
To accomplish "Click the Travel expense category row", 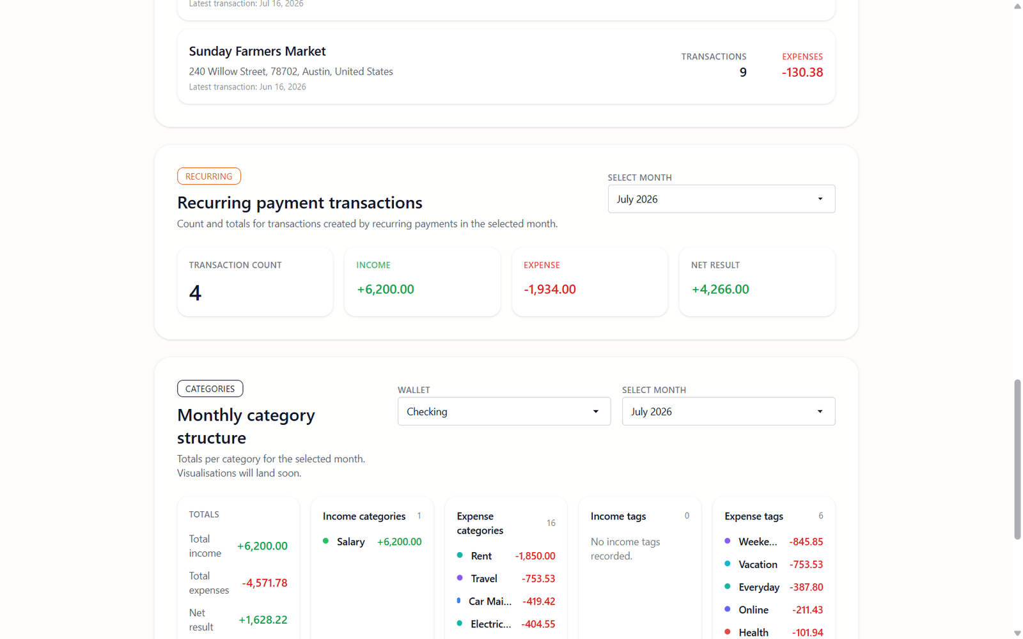I will [506, 579].
